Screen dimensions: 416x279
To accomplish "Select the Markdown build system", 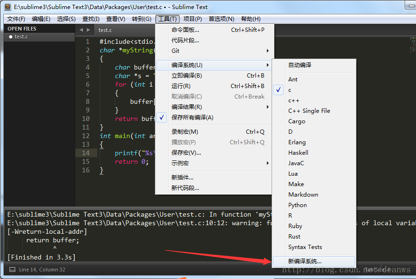I will [314, 195].
